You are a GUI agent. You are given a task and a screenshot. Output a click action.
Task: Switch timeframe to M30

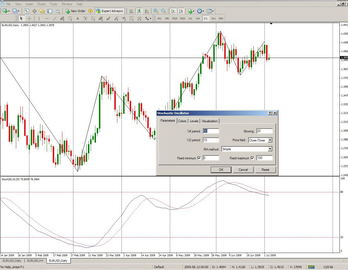tap(183, 18)
